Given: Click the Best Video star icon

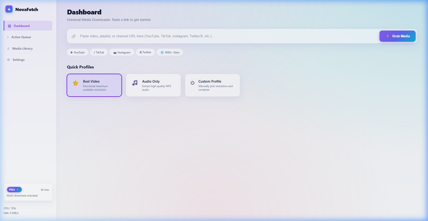Looking at the screenshot, I should click(76, 83).
